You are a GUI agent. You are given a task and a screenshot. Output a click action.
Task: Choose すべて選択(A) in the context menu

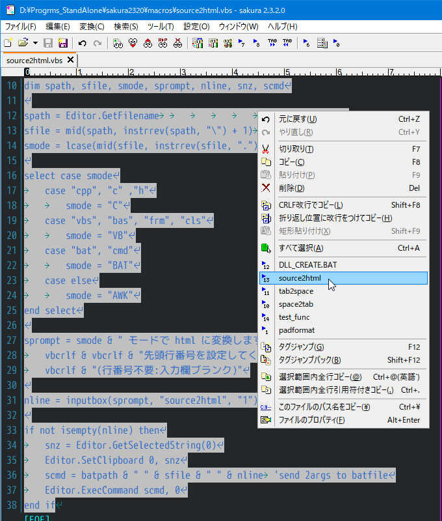point(343,248)
